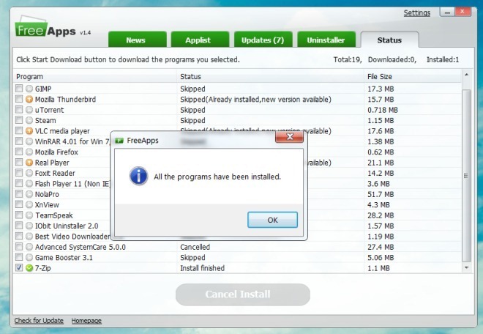483x334 pixels.
Task: Close the FreeApps message dialog
Action: coord(290,137)
